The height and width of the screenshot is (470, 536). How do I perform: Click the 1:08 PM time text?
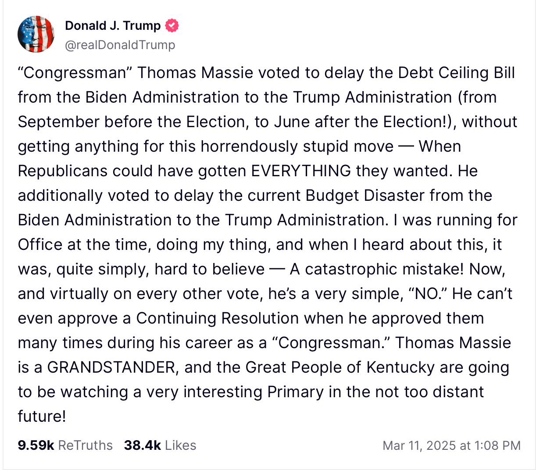pyautogui.click(x=497, y=446)
